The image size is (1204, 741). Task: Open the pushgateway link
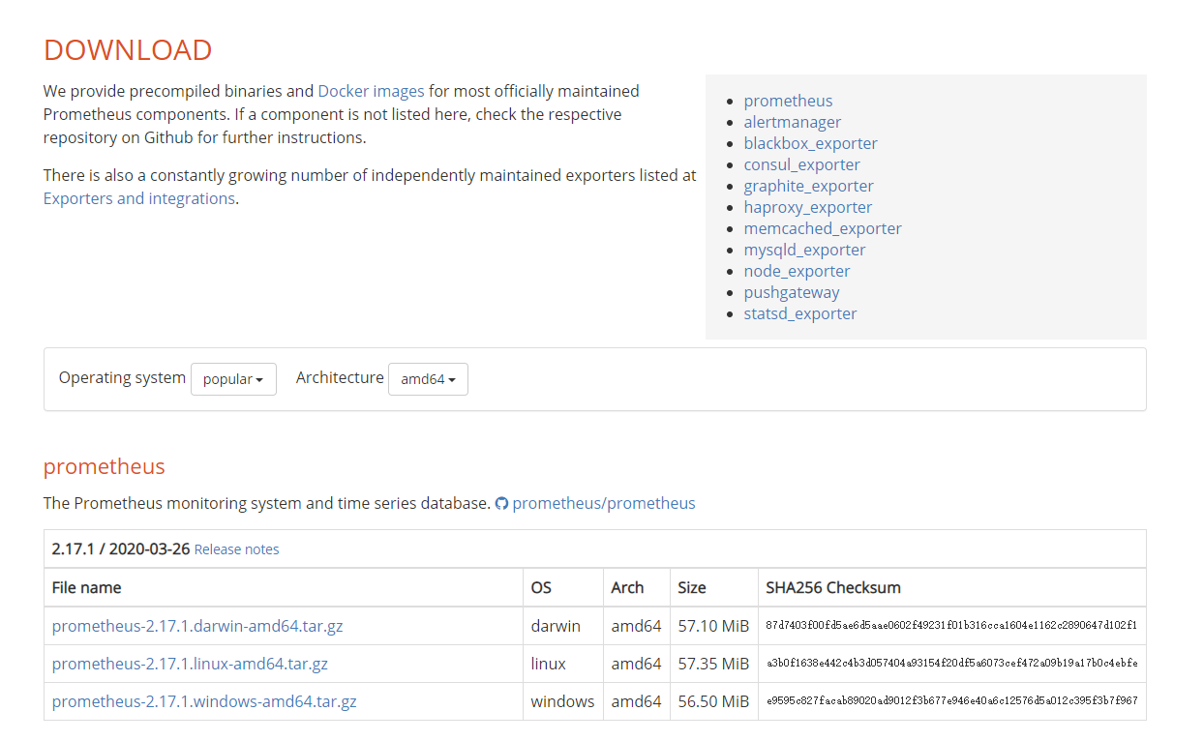coord(791,292)
